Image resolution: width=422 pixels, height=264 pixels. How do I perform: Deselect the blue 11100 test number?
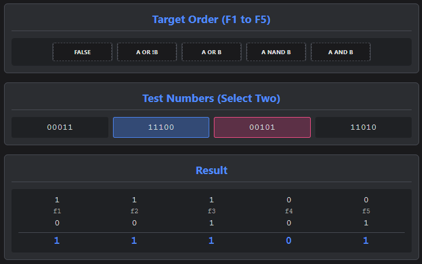coord(161,127)
